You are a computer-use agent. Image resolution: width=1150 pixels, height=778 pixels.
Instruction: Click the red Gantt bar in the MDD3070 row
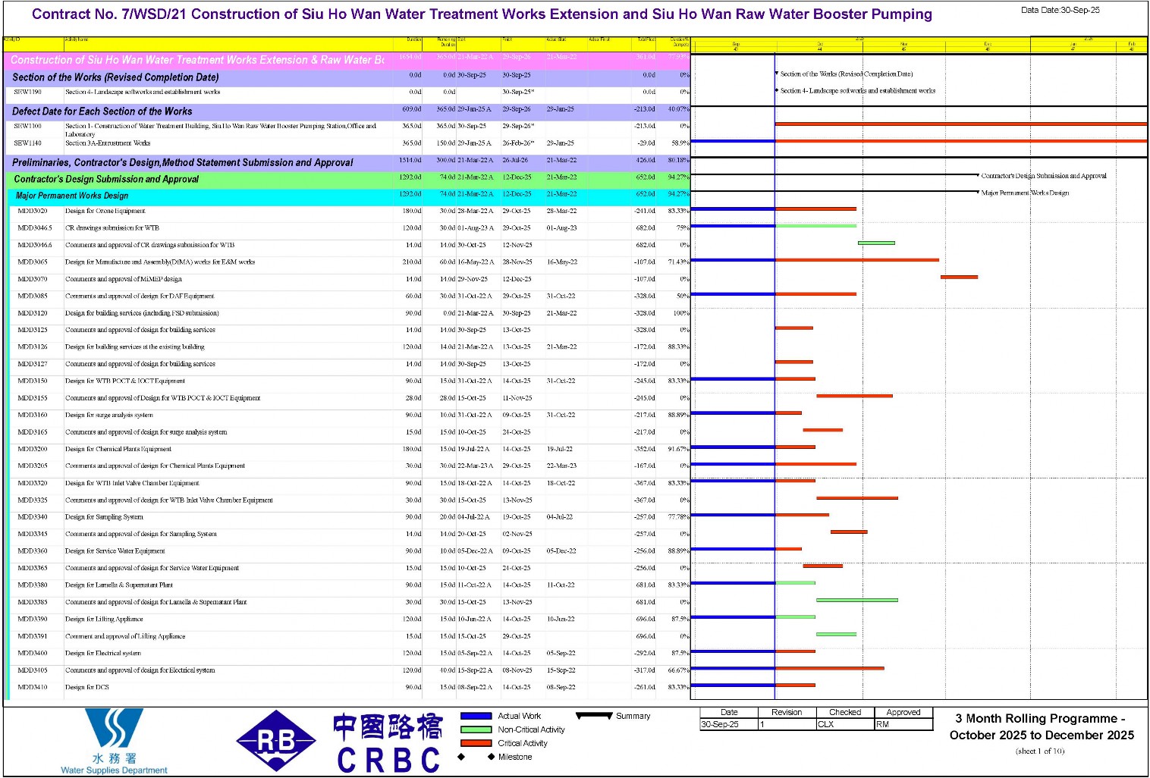point(959,277)
